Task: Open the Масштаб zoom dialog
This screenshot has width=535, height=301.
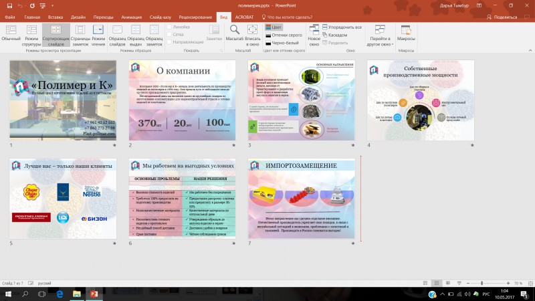Action: tap(235, 33)
